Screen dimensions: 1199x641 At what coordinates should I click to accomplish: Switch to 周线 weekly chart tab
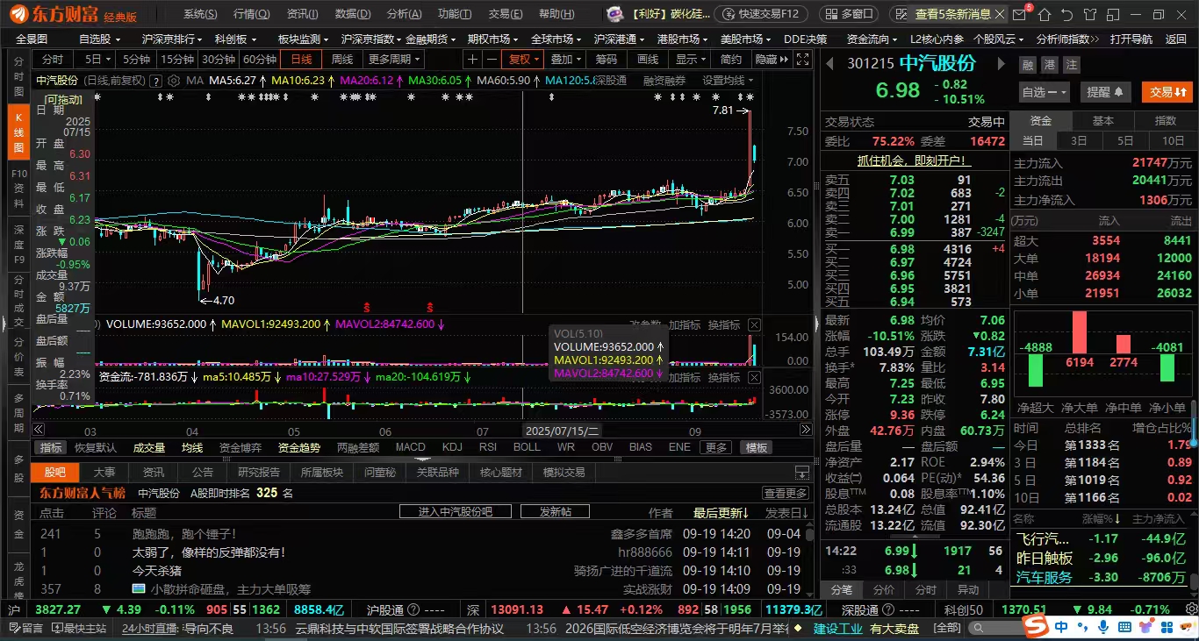[x=342, y=59]
